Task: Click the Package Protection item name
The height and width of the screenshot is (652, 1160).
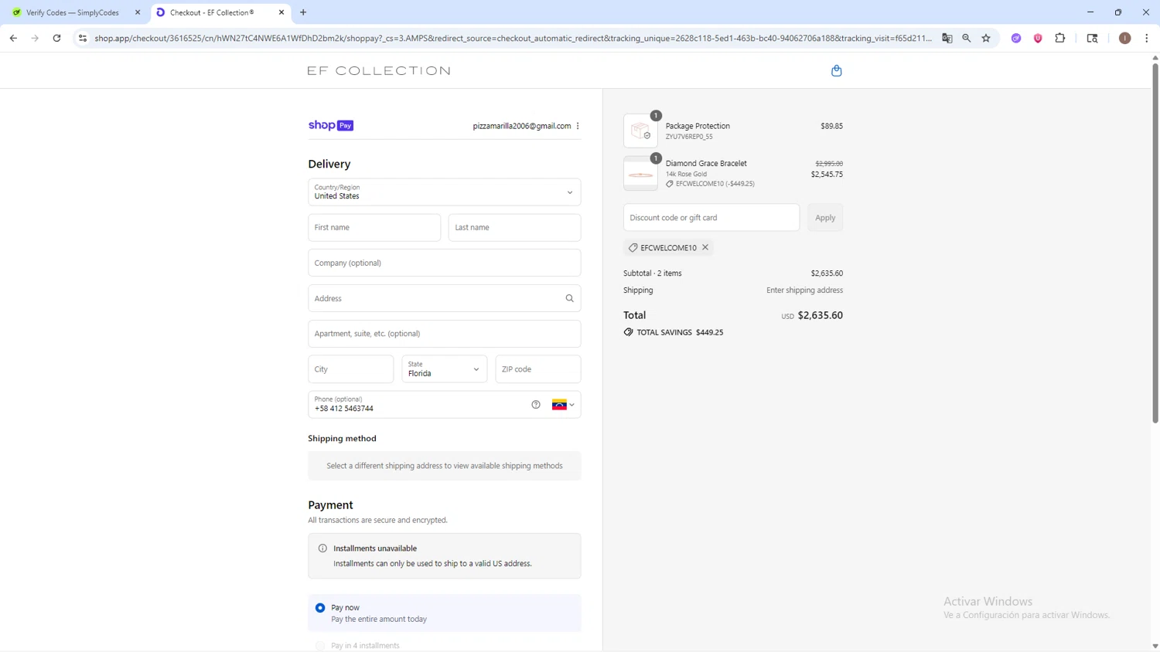Action: pyautogui.click(x=698, y=126)
